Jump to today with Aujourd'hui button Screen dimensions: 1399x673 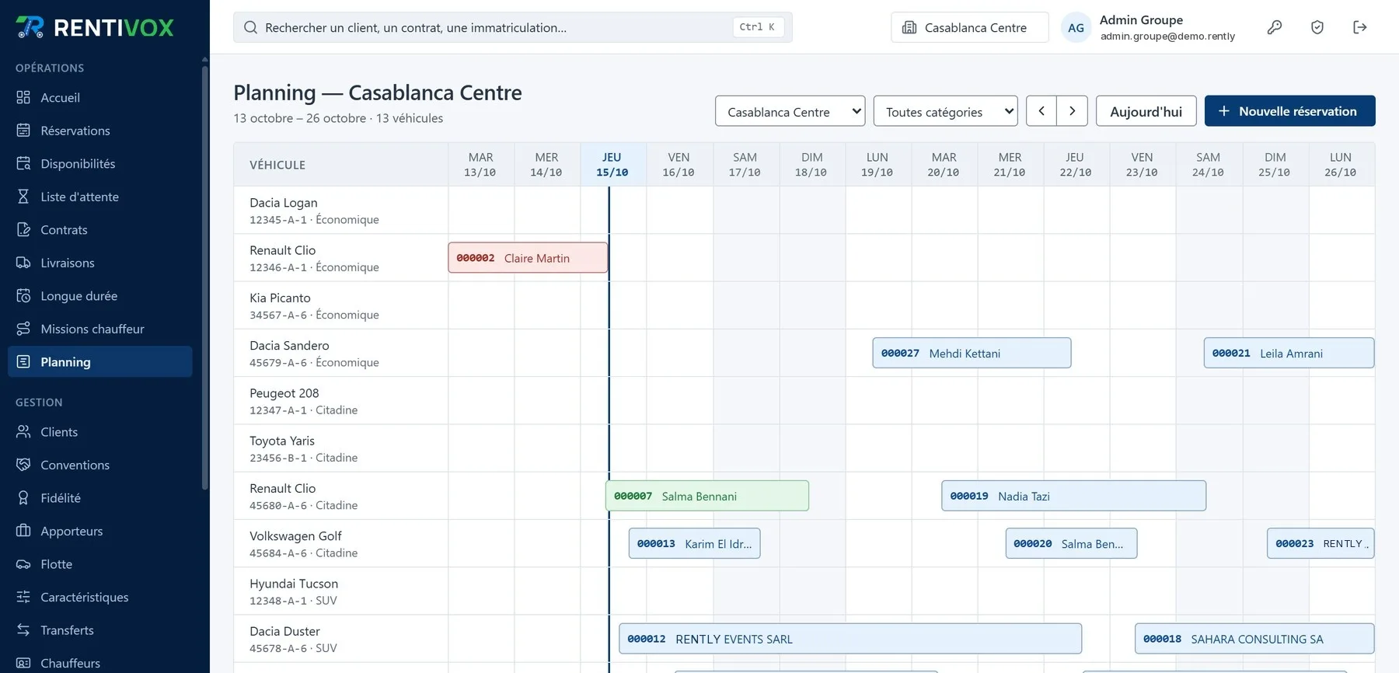1146,111
